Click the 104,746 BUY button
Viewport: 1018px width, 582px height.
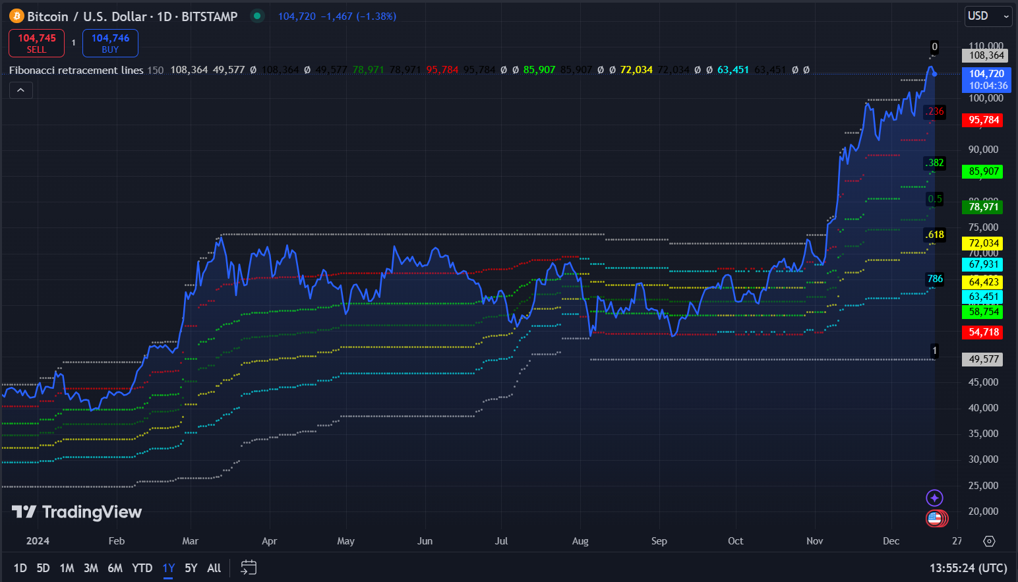[110, 43]
